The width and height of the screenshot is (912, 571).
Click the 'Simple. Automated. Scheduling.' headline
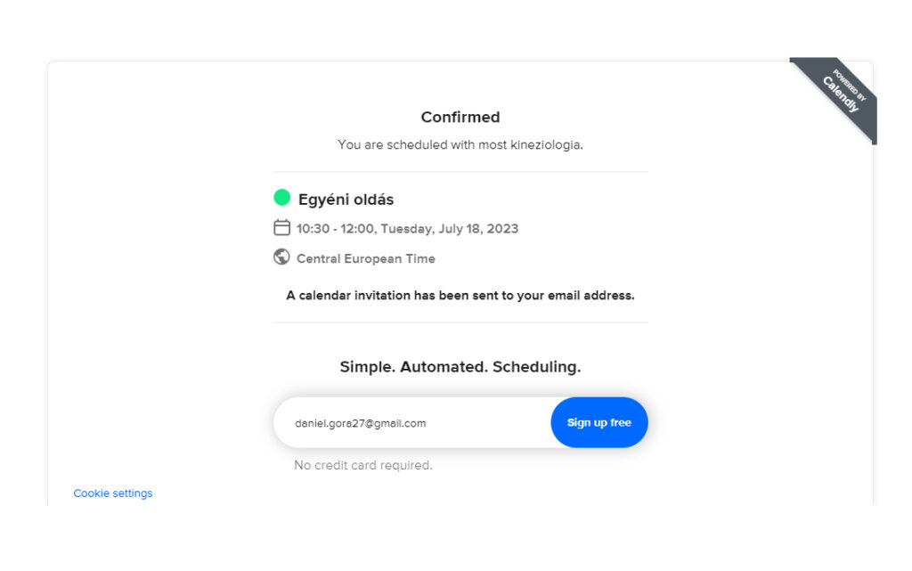tap(460, 367)
